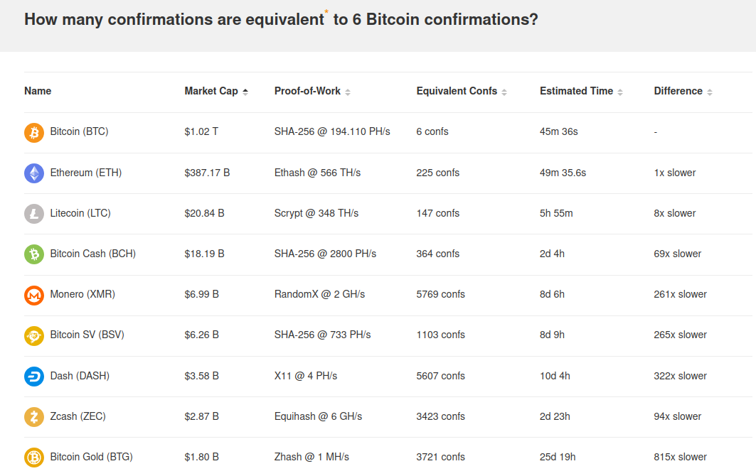Open the Ethereum (ETH) name link

coord(86,173)
